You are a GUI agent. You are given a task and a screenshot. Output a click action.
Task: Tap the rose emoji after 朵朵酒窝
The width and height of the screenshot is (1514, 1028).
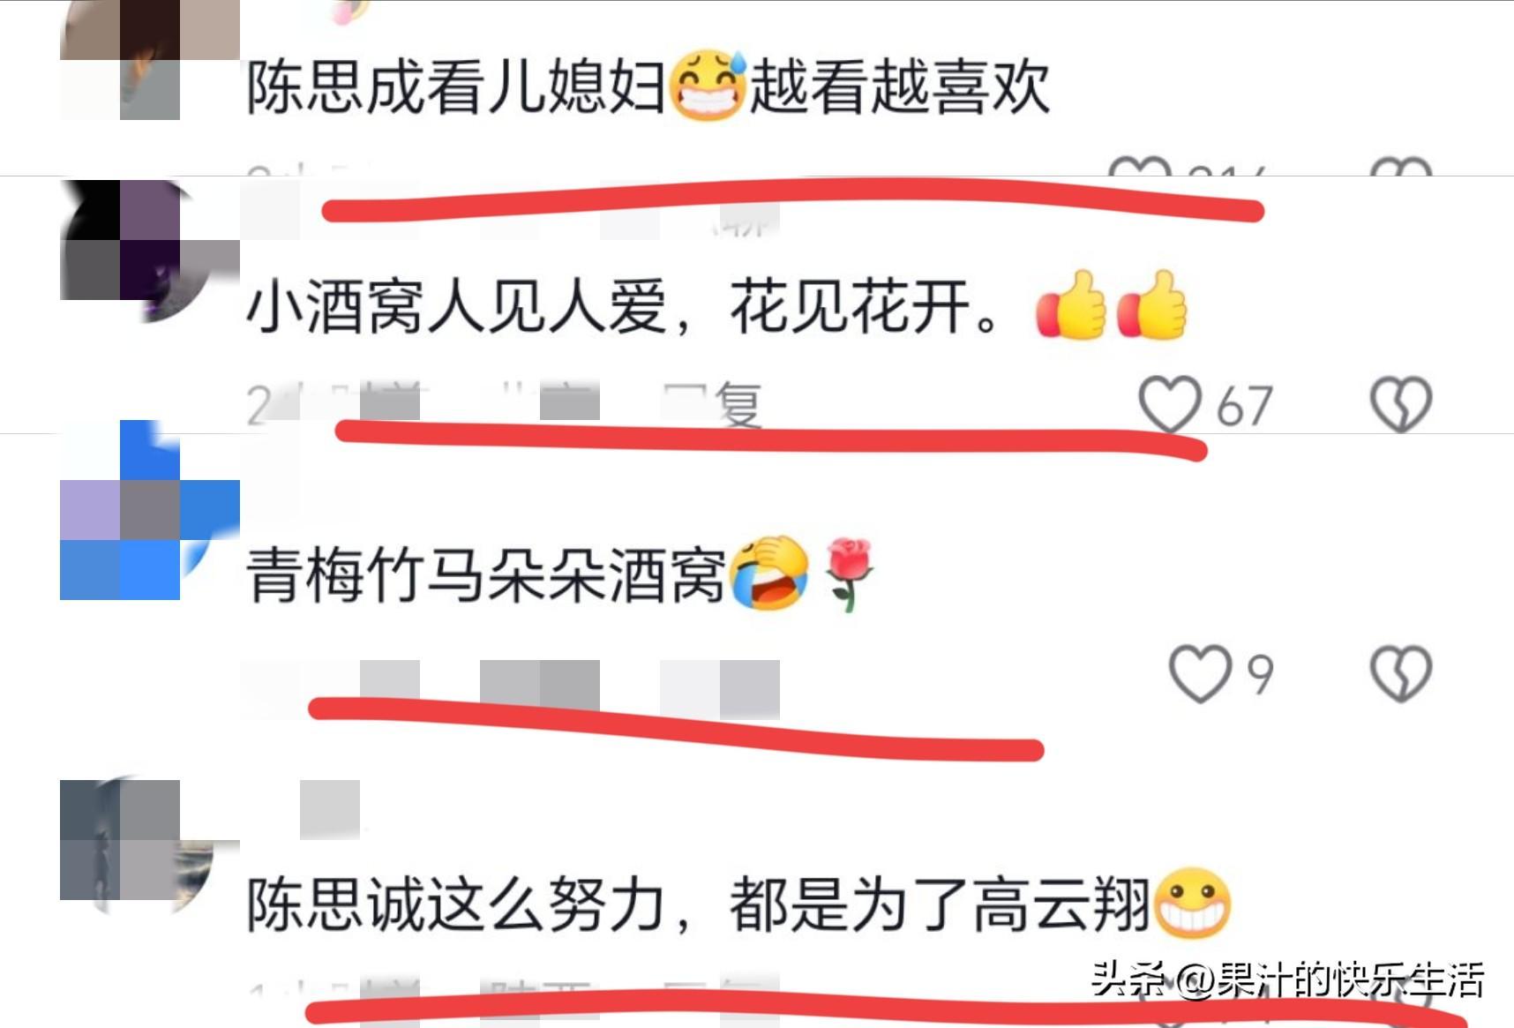(x=847, y=575)
